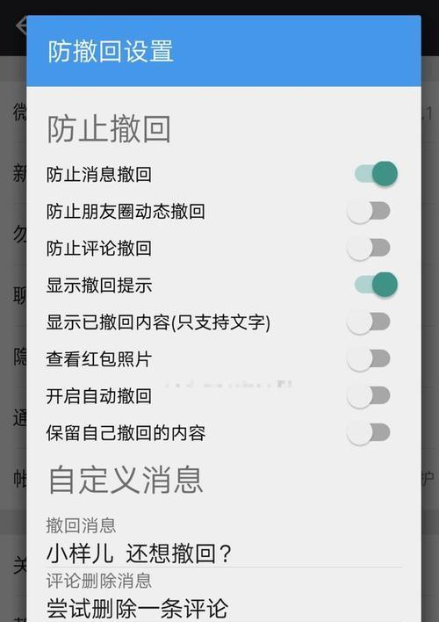Viewport: 439px width, 622px height.
Task: Enable the 防止朋友圈动态撤回 switch
Action: coord(369,211)
